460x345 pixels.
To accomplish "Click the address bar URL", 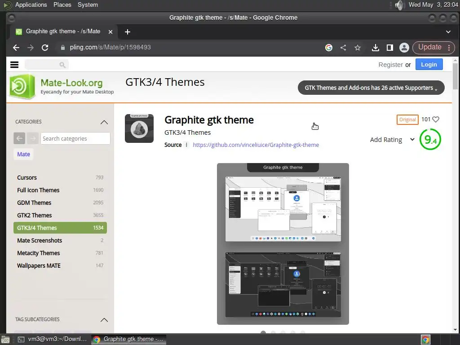I will click(111, 48).
